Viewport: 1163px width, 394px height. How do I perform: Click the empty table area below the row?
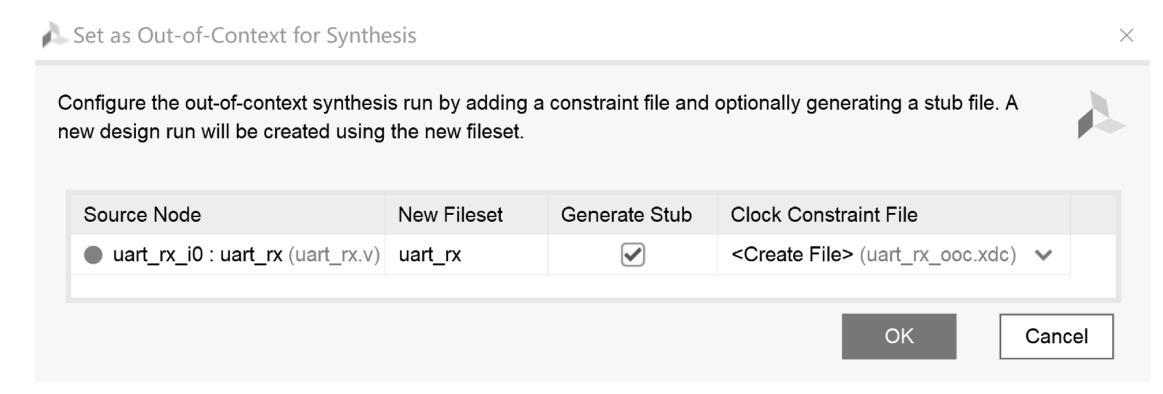tap(592, 286)
